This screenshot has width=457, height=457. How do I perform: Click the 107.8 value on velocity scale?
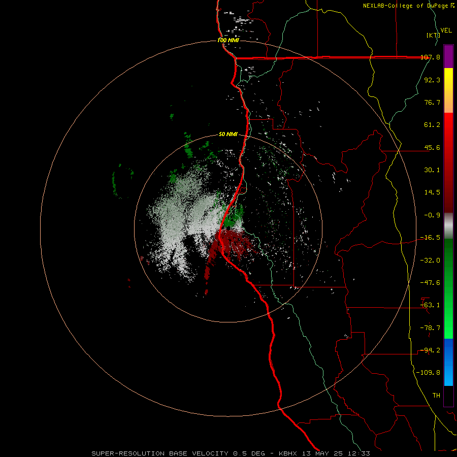coord(431,57)
